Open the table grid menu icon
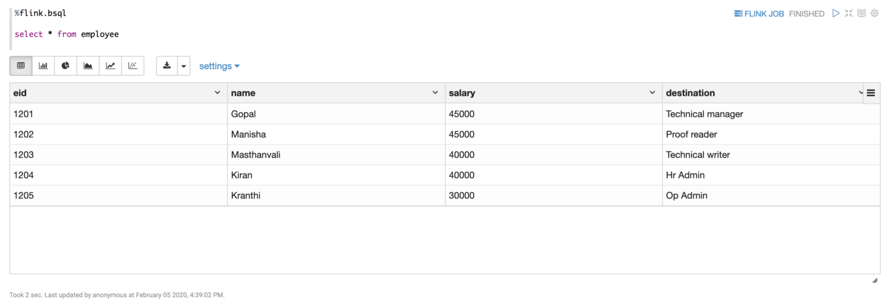The image size is (887, 303). pos(871,93)
